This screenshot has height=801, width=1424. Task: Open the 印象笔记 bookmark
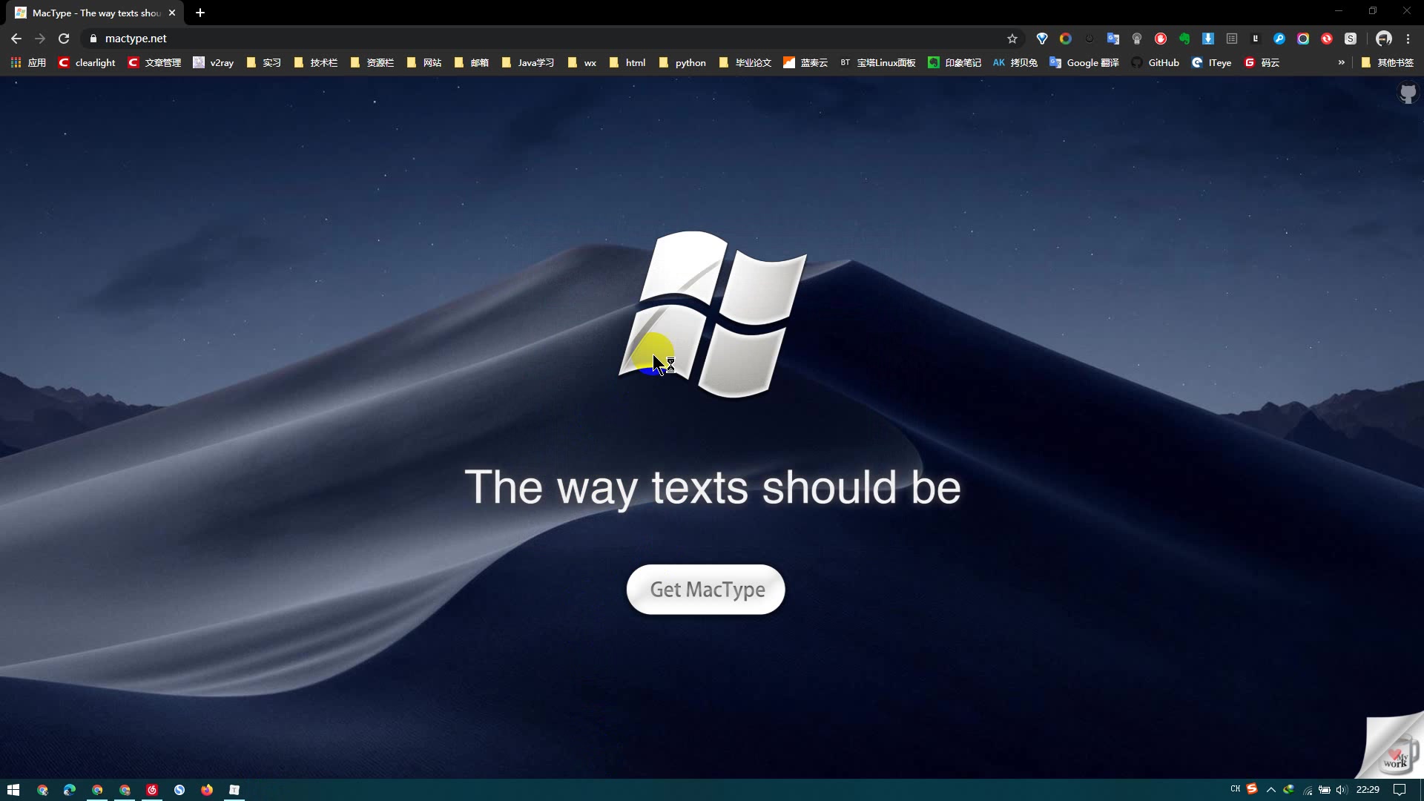coord(955,63)
